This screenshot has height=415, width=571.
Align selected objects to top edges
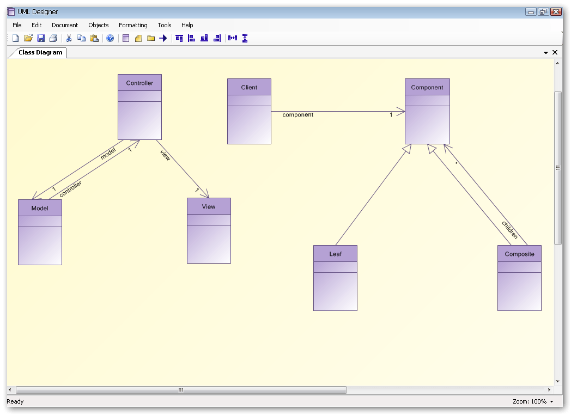point(179,38)
